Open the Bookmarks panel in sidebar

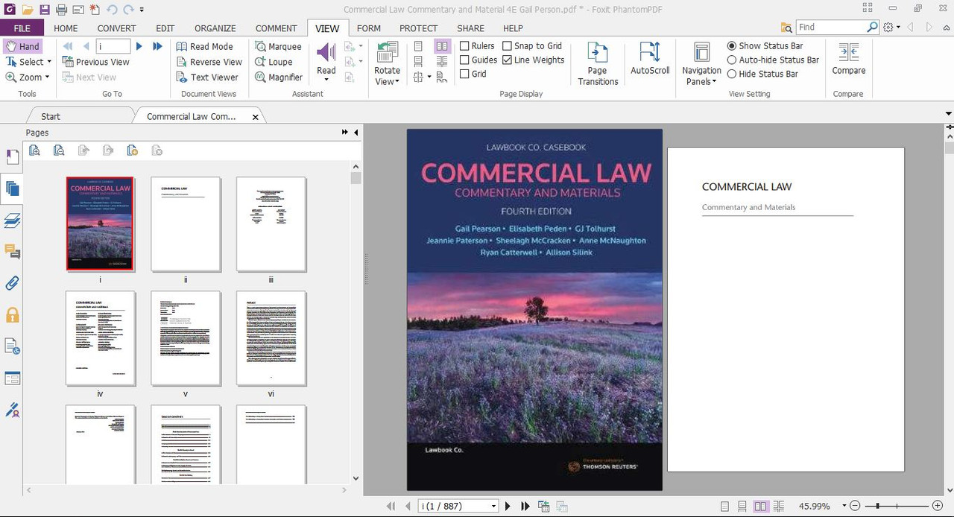pyautogui.click(x=12, y=156)
